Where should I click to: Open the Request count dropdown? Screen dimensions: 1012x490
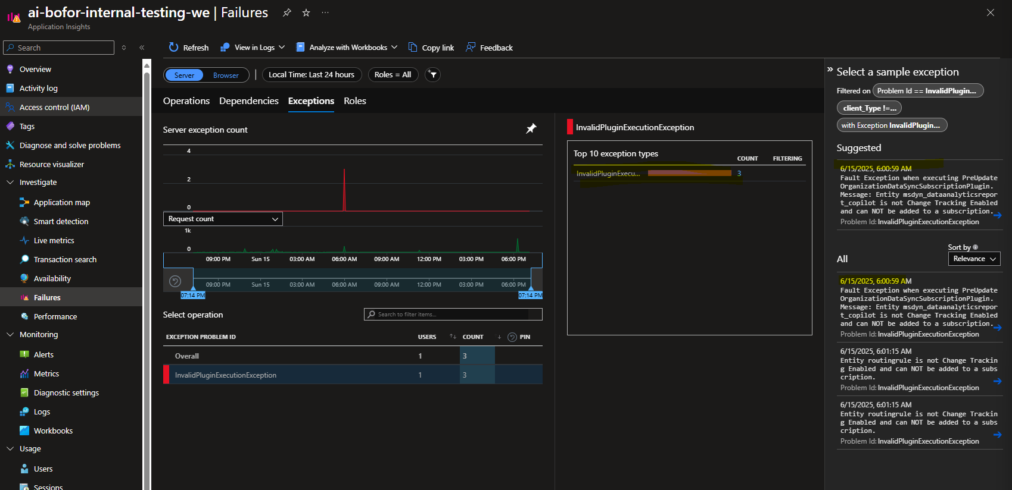[x=223, y=219]
